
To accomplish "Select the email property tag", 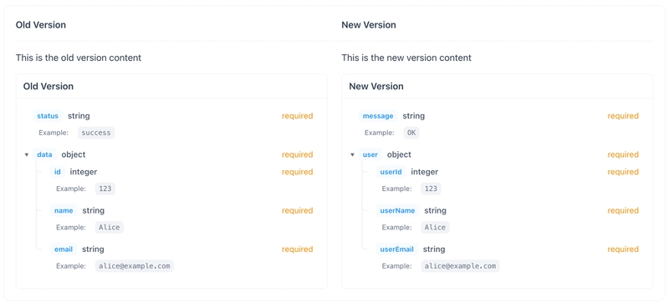I will pyautogui.click(x=64, y=249).
